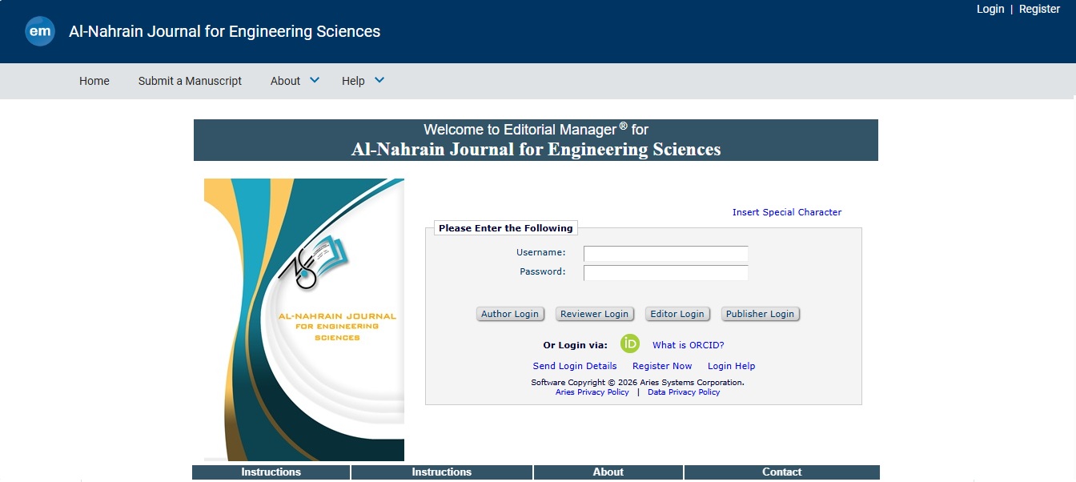
Task: Click the Username input field
Action: 665,254
